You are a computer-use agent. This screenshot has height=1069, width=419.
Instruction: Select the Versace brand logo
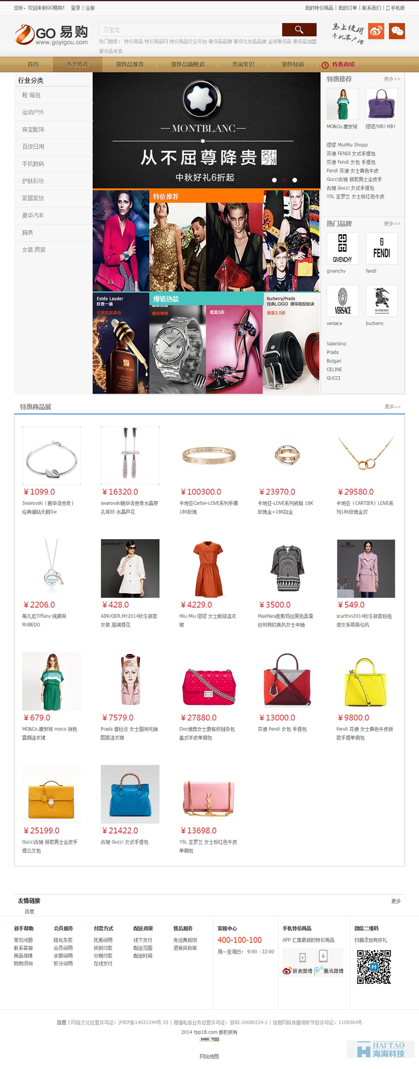(342, 300)
